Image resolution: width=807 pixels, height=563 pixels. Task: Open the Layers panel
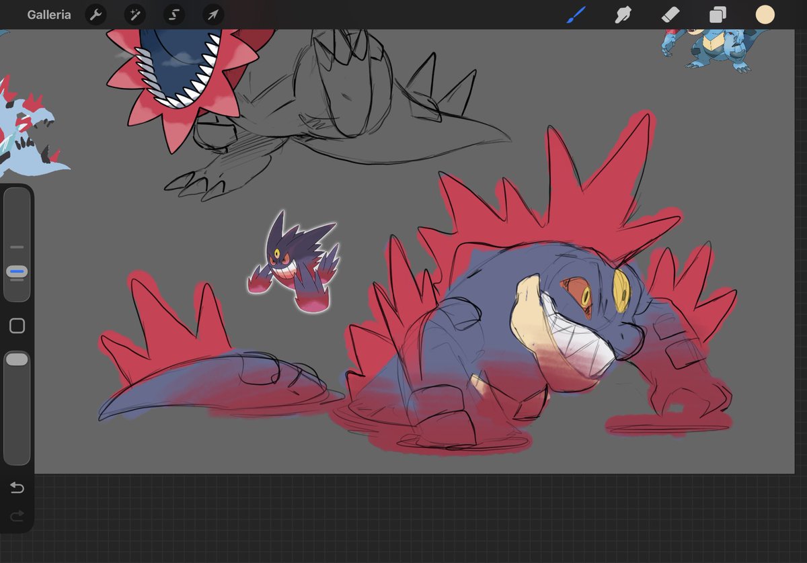click(718, 15)
